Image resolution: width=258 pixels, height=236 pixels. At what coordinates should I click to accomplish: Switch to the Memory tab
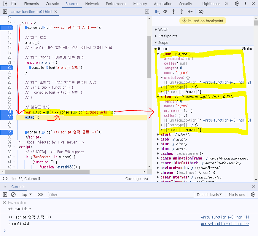(140, 4)
